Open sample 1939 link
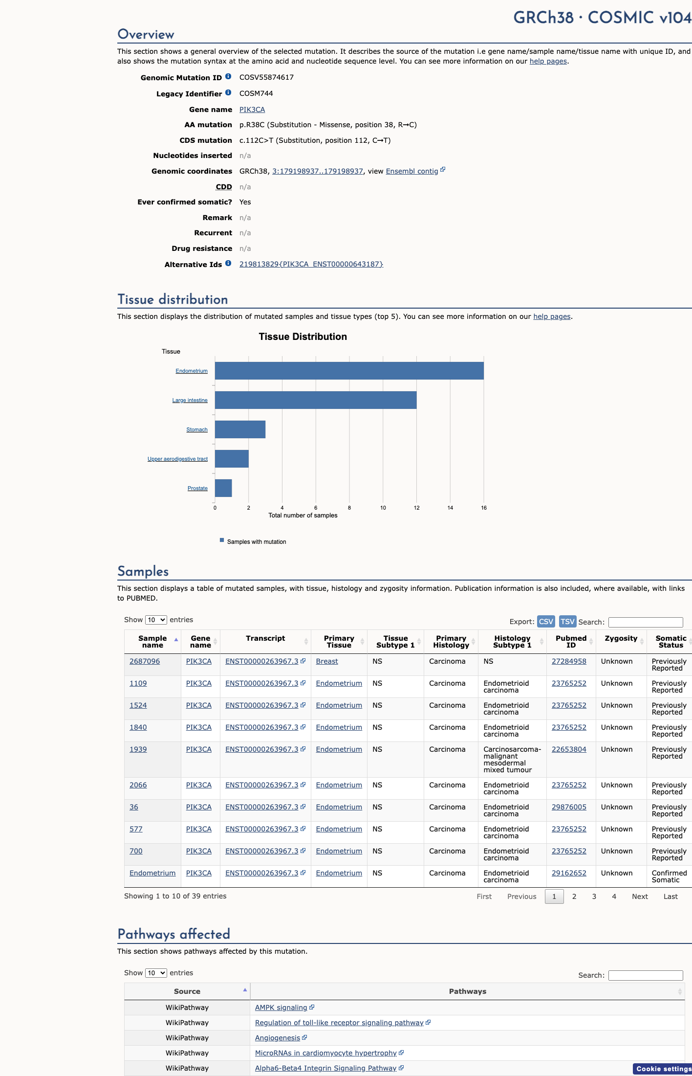This screenshot has width=692, height=1076. [x=138, y=749]
